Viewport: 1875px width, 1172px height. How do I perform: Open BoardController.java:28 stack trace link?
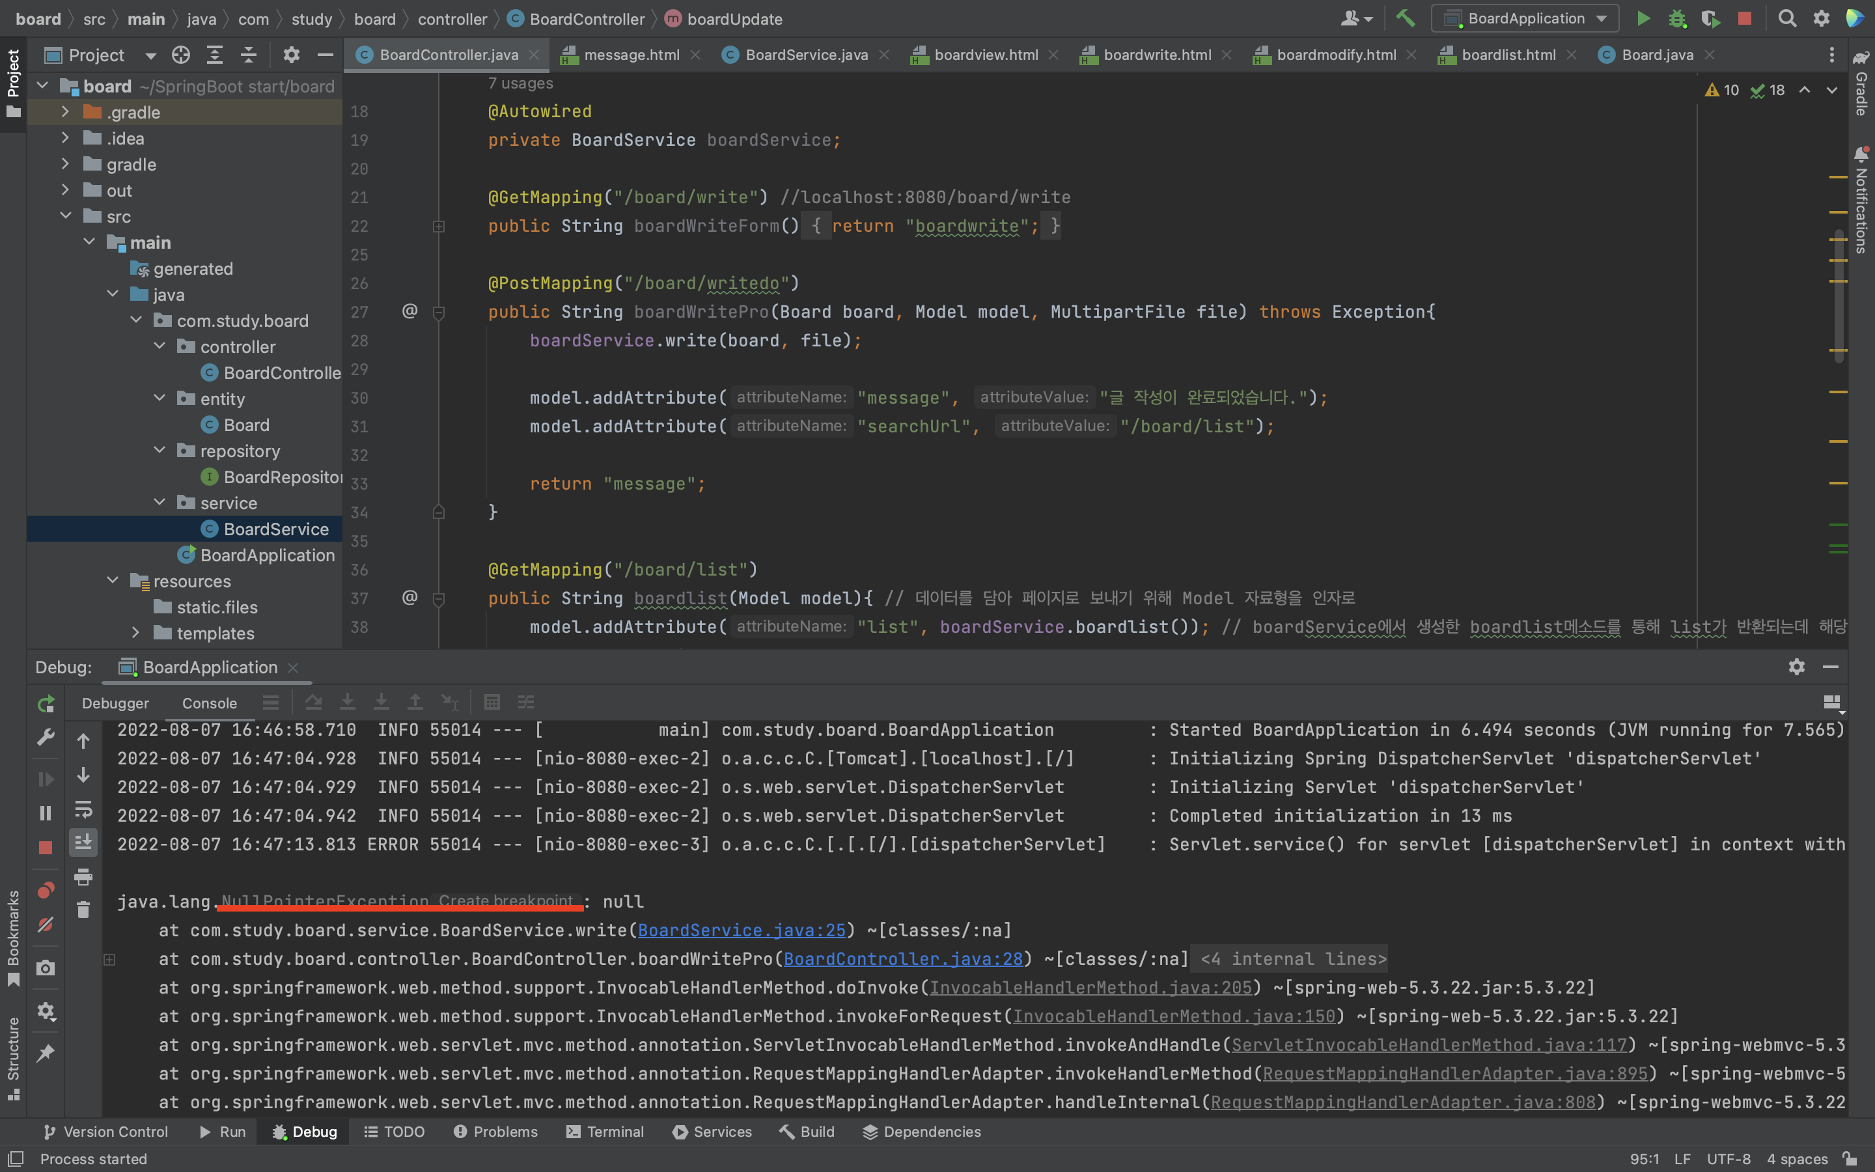tap(902, 959)
